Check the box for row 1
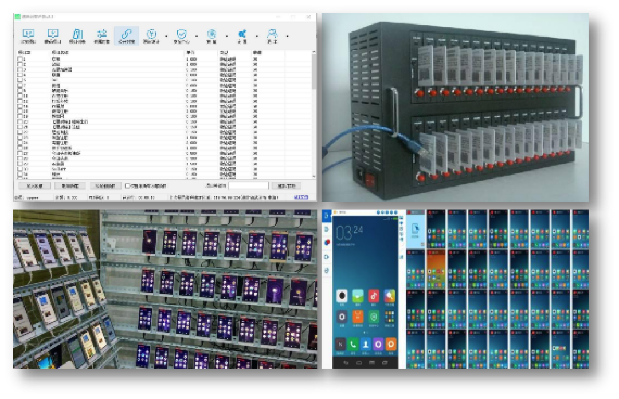619x399 pixels. pyautogui.click(x=20, y=59)
